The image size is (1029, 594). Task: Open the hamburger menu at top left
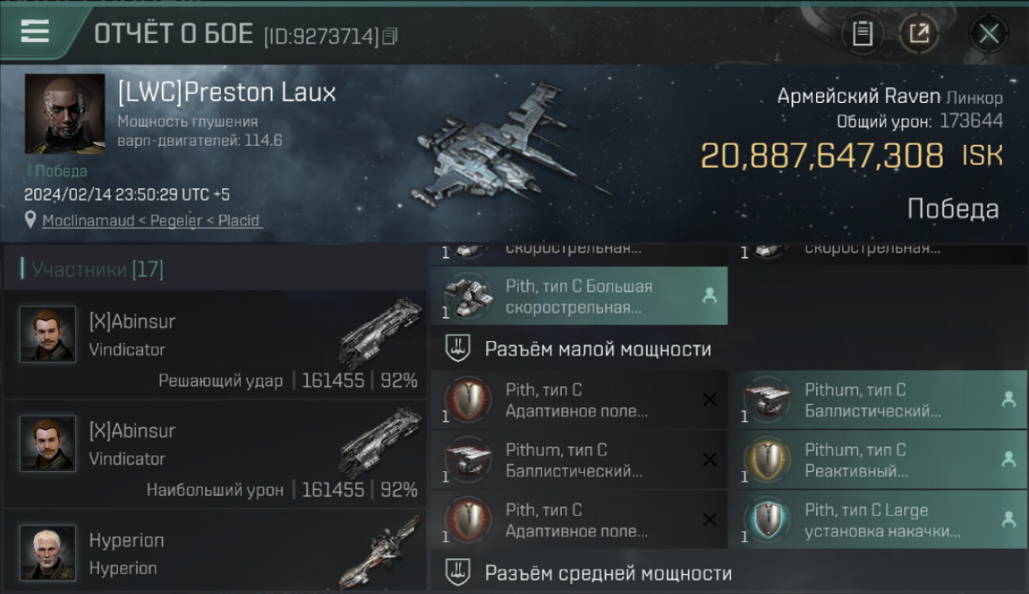(35, 31)
